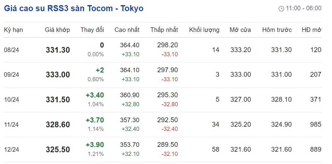The image size is (332, 164).
Task: Sort by the 'Giá khớp' column header
Action: (57, 30)
